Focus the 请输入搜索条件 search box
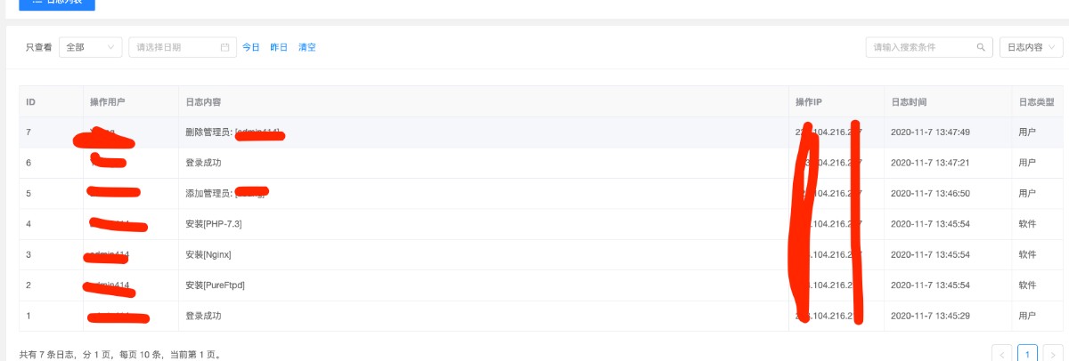This screenshot has height=361, width=1069. point(922,47)
